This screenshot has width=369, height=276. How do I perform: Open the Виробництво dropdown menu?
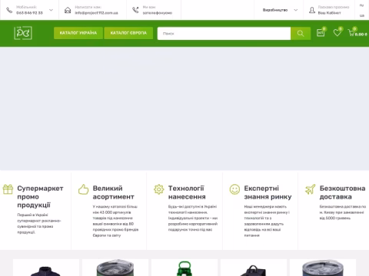click(280, 10)
